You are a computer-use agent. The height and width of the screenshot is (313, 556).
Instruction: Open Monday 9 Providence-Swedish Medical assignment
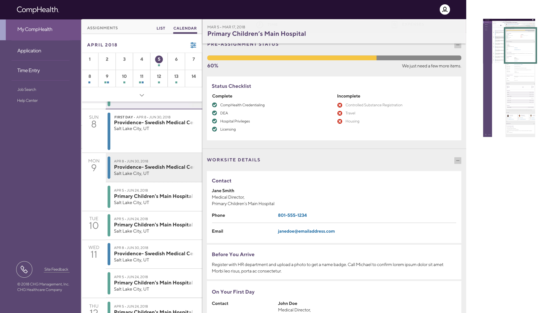click(x=154, y=168)
